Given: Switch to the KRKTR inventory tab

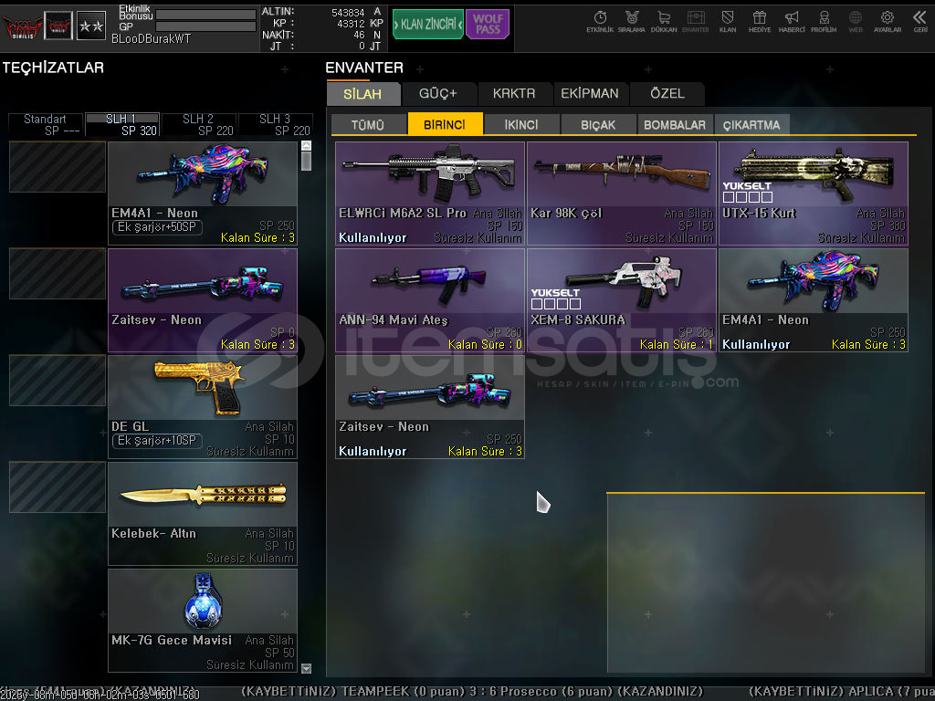Looking at the screenshot, I should pos(514,94).
